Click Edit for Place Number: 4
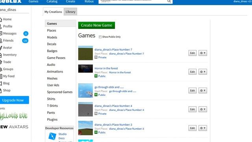Viewport: 252px width, 142px height. coord(193,109)
